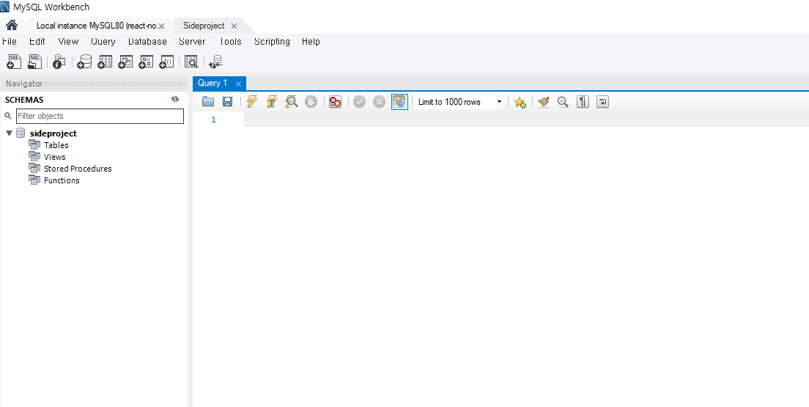Open the Edit menu
The width and height of the screenshot is (809, 407).
click(x=37, y=41)
